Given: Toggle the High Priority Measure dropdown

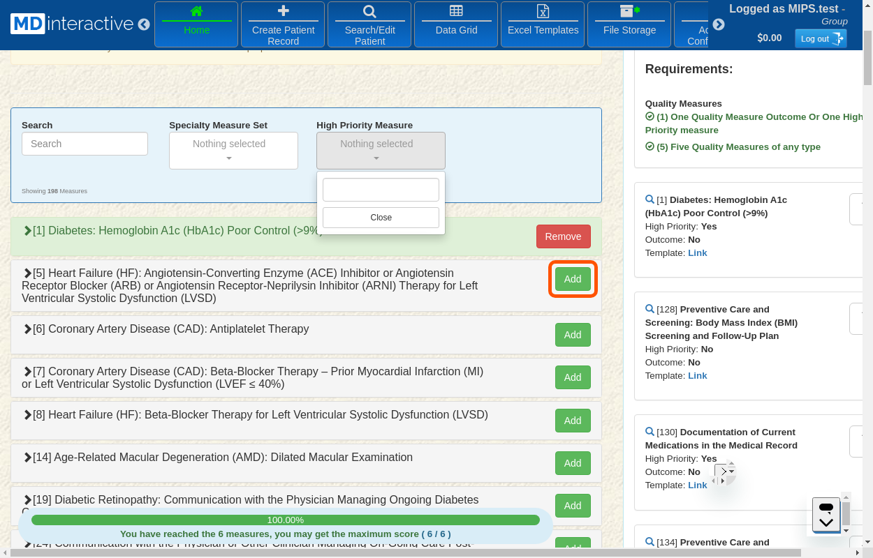Looking at the screenshot, I should click(381, 150).
